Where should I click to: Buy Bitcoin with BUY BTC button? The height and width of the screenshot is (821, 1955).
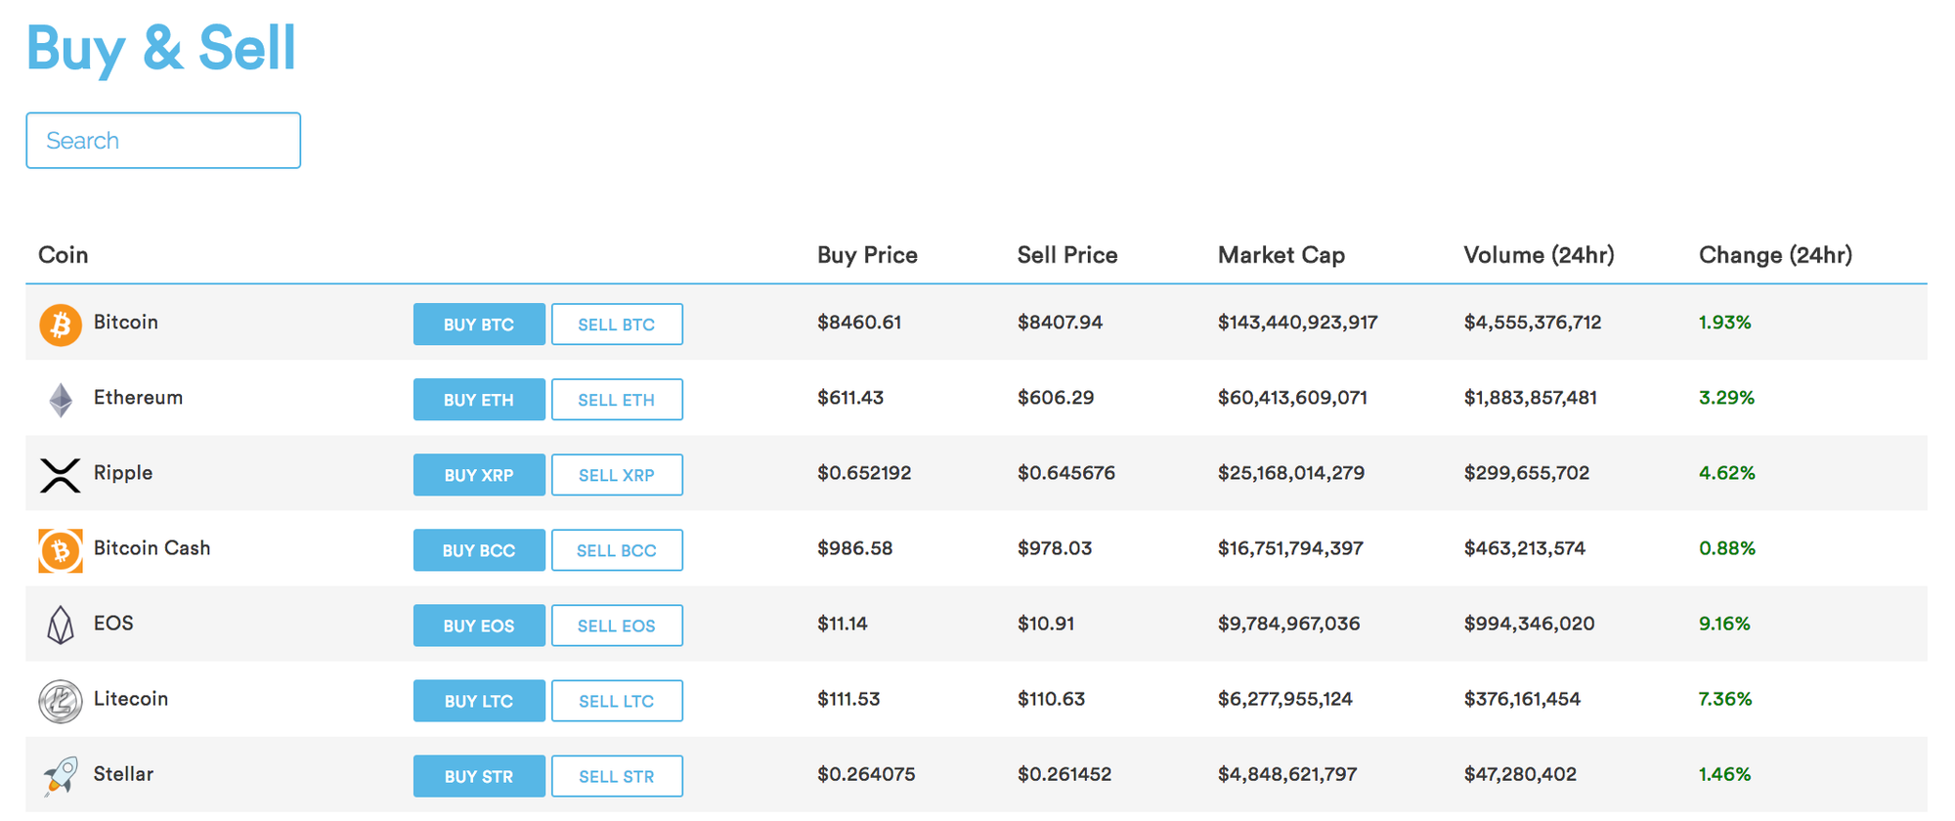[479, 324]
